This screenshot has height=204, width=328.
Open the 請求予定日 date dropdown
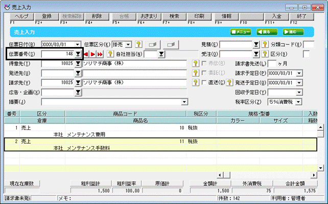299,73
